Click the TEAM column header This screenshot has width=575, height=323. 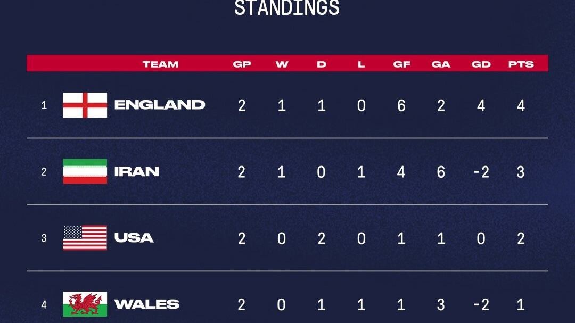(x=160, y=64)
